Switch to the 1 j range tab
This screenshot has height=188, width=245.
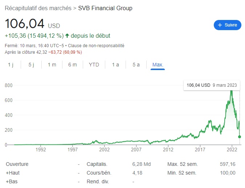(11, 65)
